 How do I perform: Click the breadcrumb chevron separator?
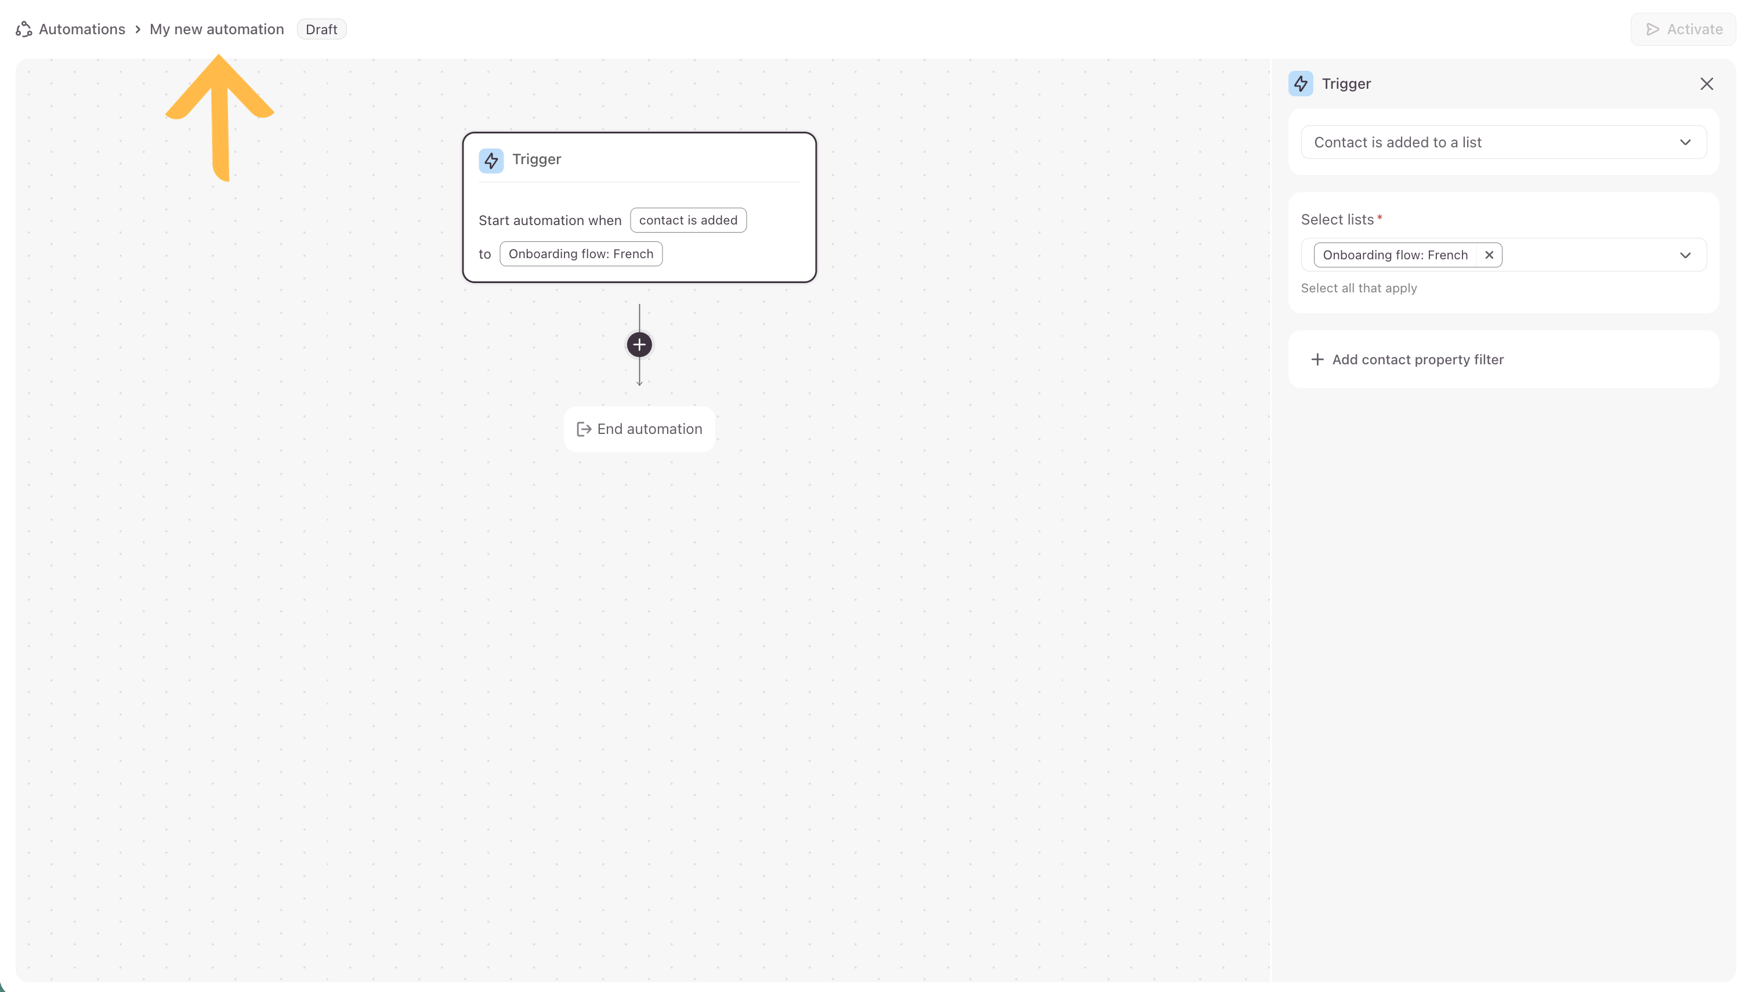[137, 30]
